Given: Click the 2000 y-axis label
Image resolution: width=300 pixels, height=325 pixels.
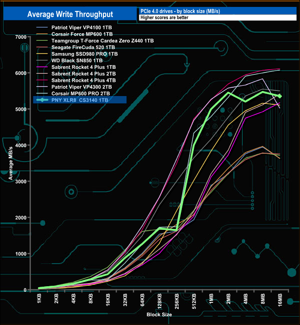Looking at the screenshot, I should (x=21, y=218).
